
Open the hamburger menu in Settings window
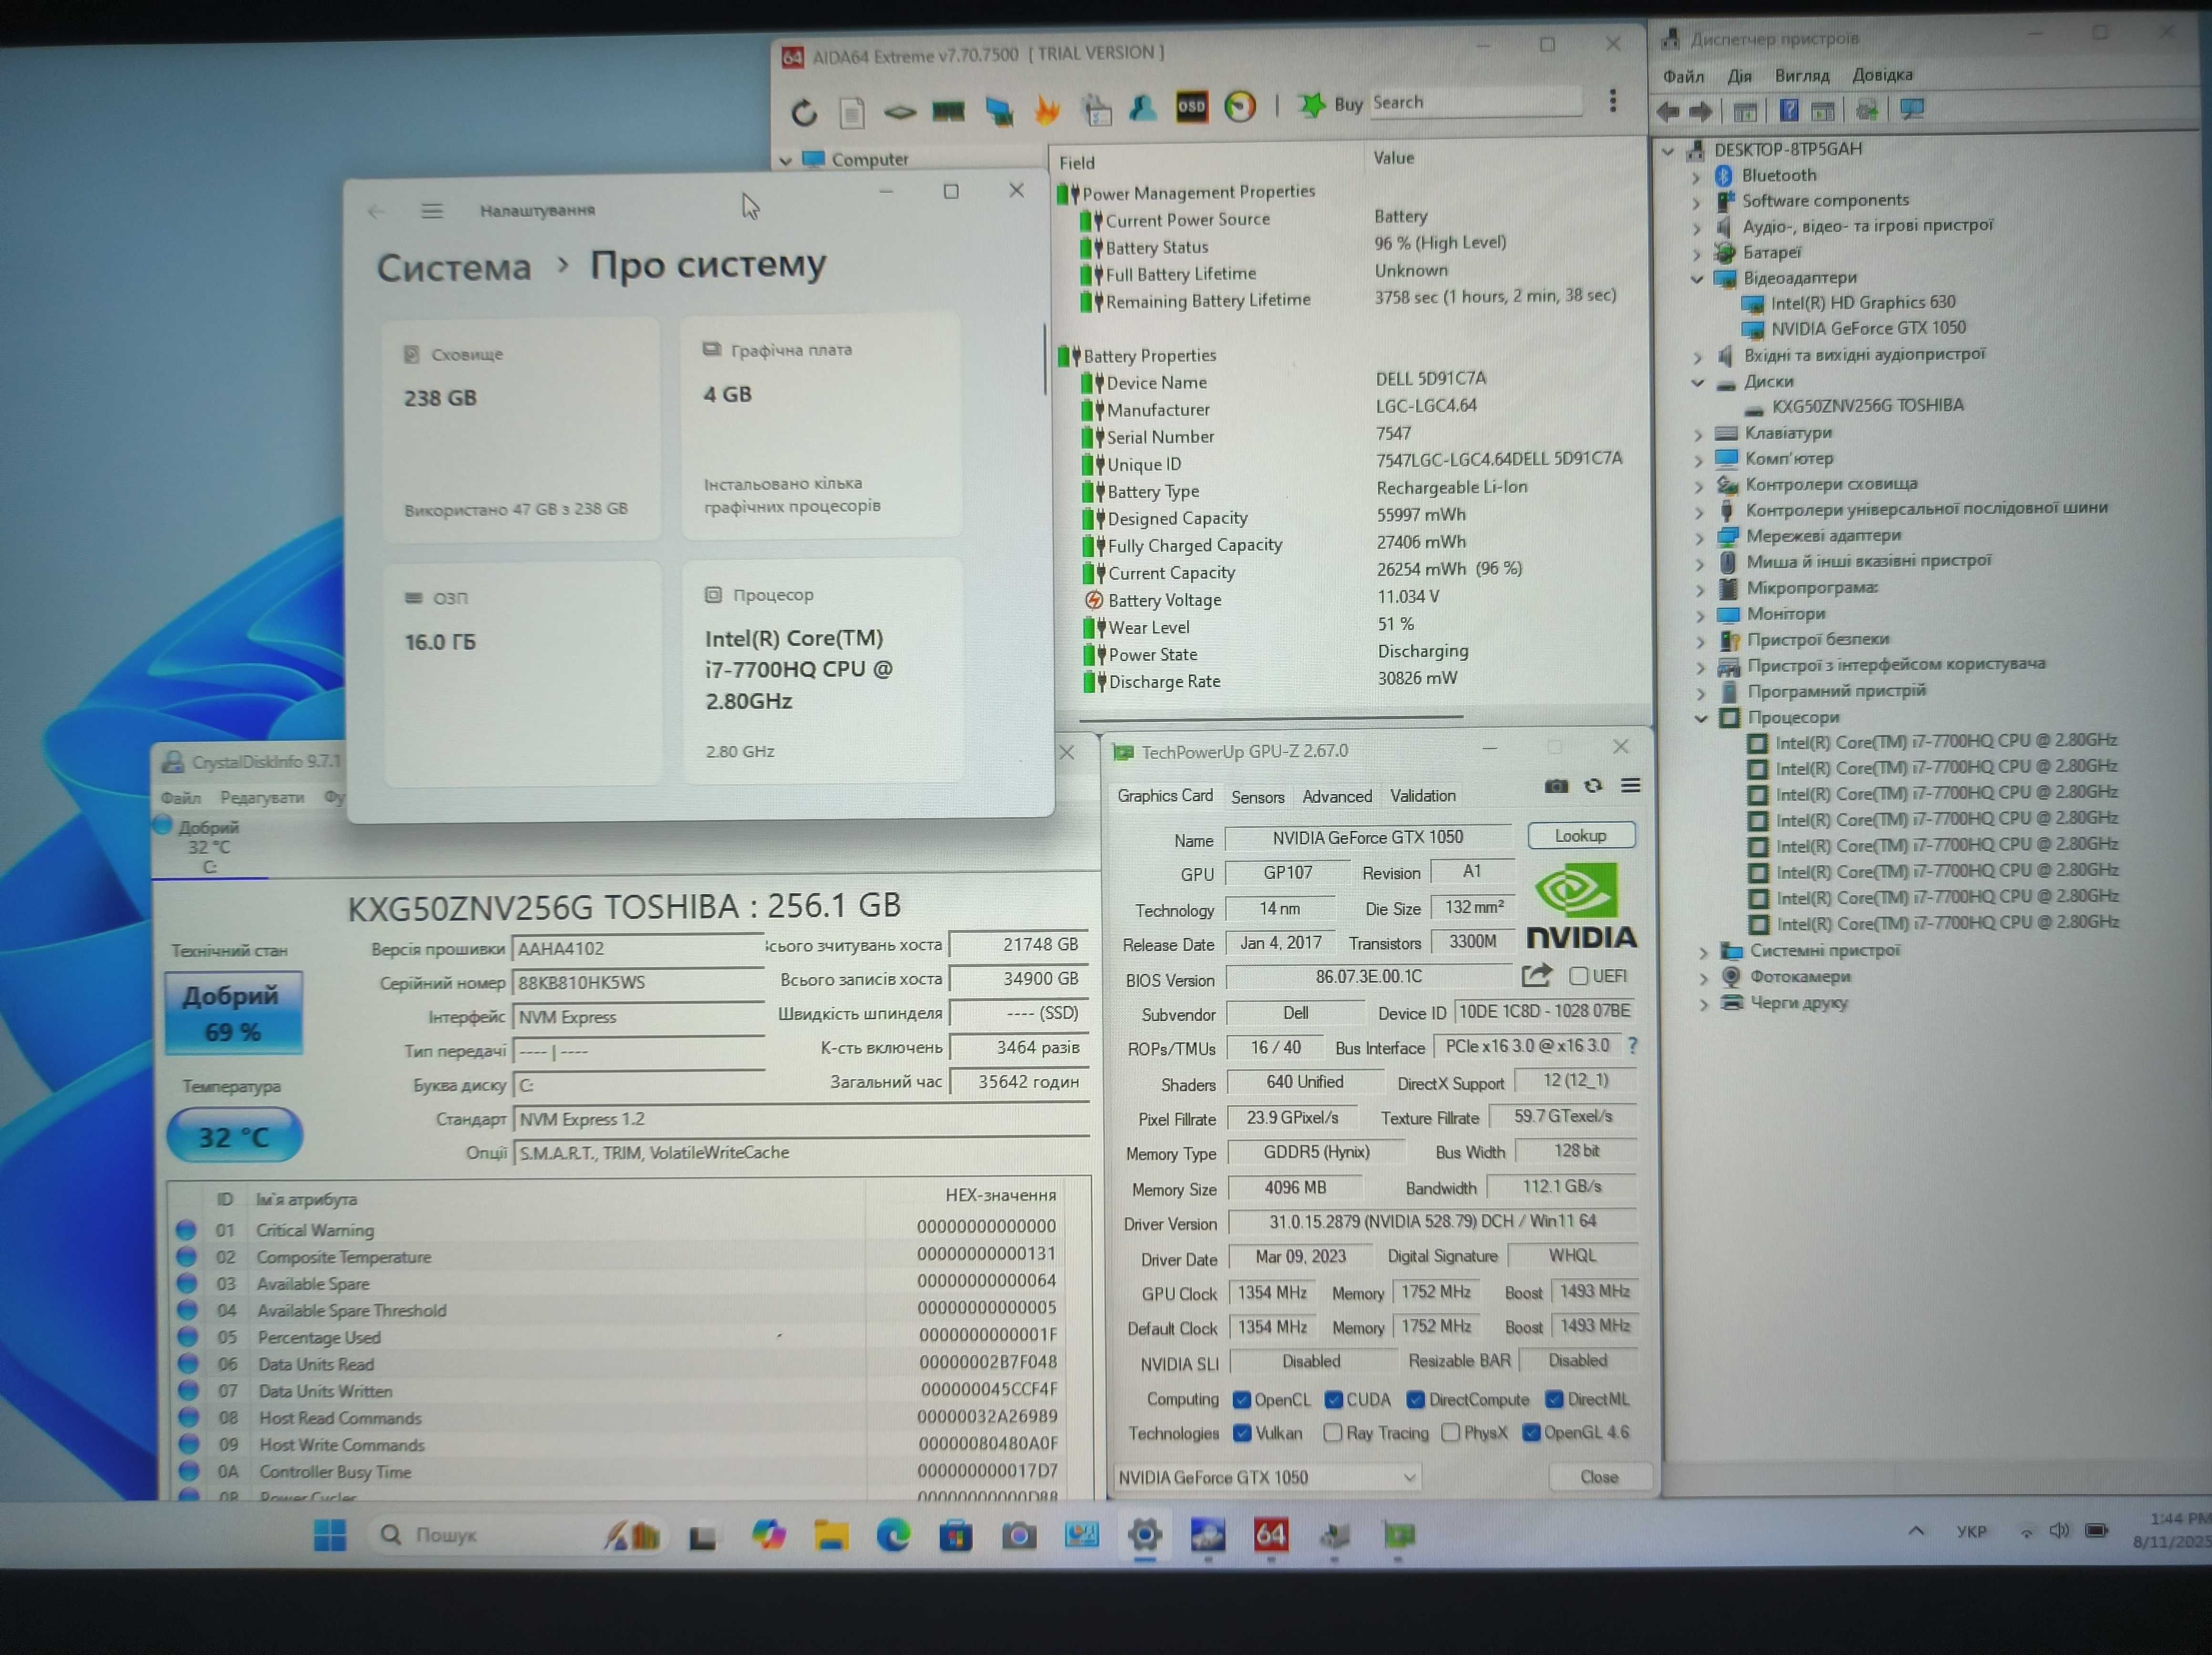[431, 211]
